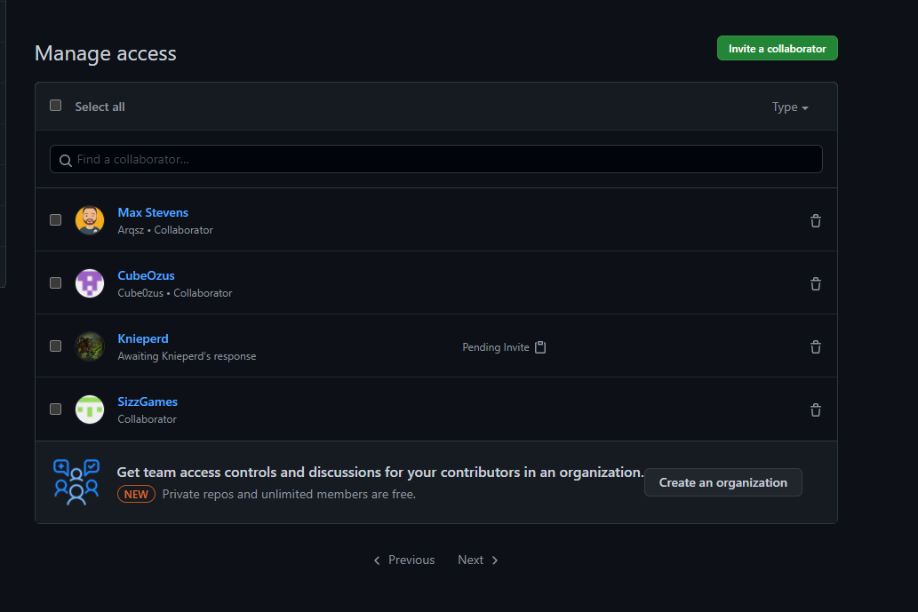Check the Max Stevens row checkbox
The width and height of the screenshot is (918, 612).
point(56,219)
